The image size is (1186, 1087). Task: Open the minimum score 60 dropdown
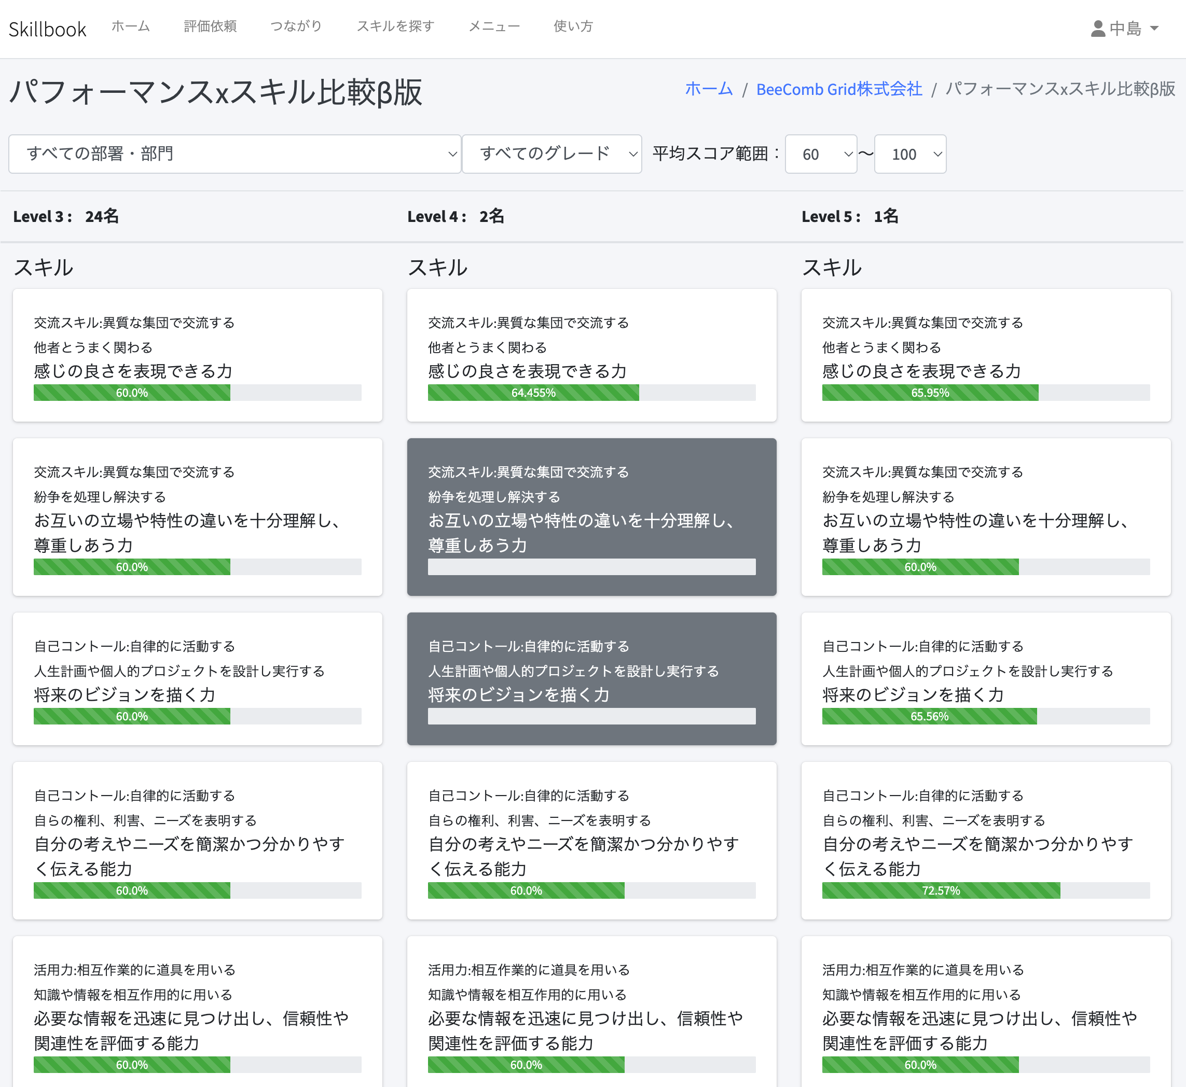(821, 154)
